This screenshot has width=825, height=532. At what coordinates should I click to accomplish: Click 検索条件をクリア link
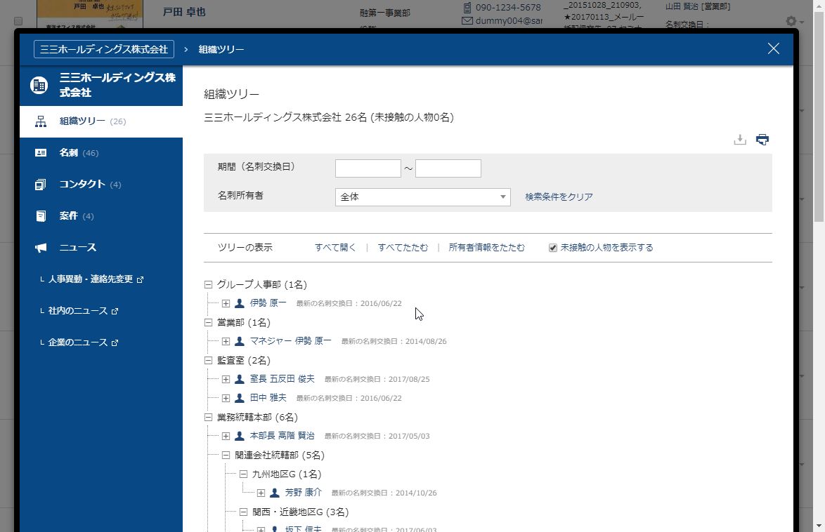tap(559, 197)
